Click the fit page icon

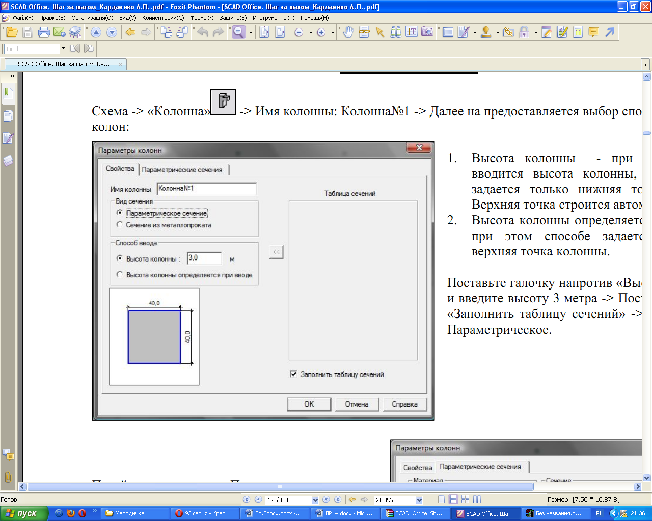[x=264, y=33]
